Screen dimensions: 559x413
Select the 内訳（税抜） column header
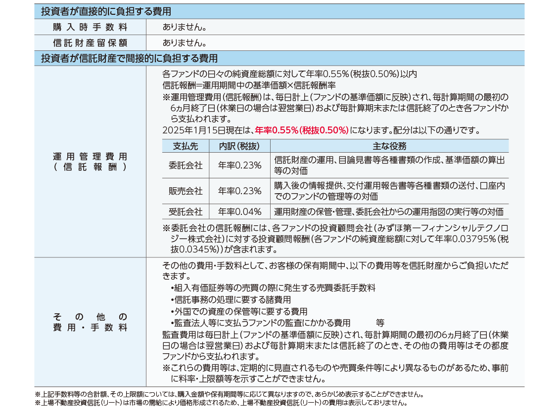click(x=239, y=146)
